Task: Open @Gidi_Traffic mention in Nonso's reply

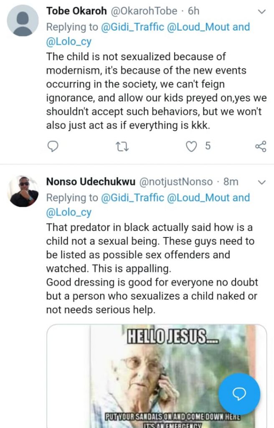Action: [x=133, y=198]
